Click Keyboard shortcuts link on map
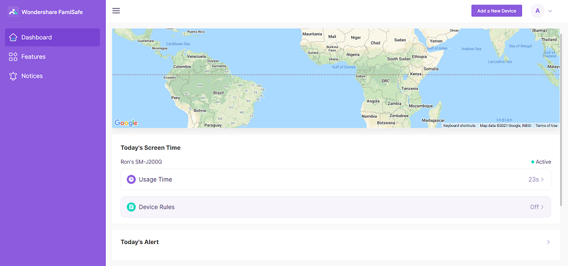The image size is (568, 266). point(460,126)
